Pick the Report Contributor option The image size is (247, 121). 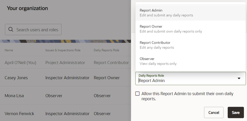pyautogui.click(x=190, y=45)
